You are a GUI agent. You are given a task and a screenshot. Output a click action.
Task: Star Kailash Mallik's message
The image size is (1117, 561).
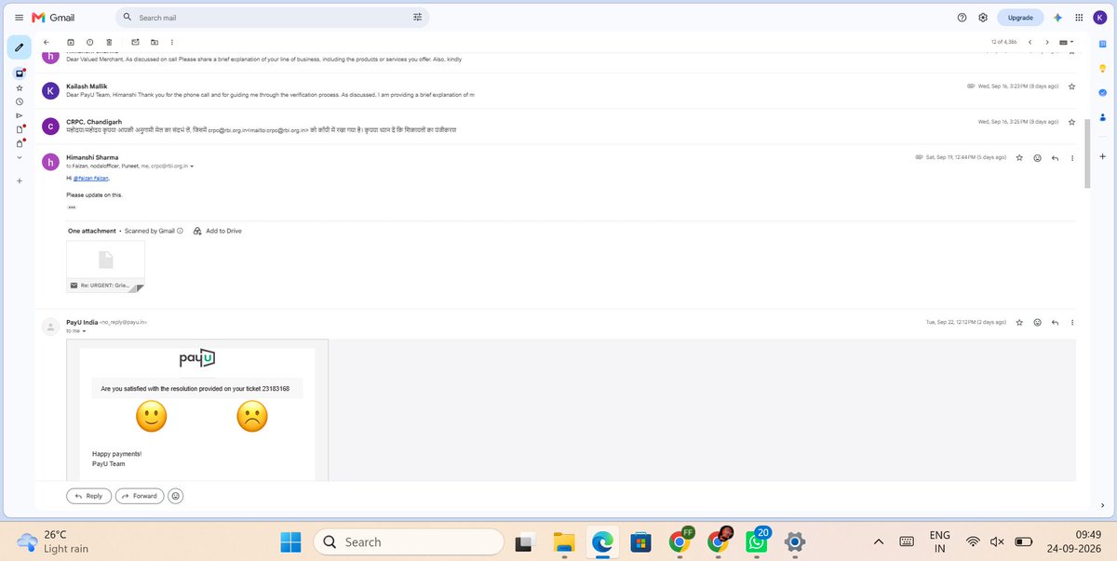pos(1072,87)
